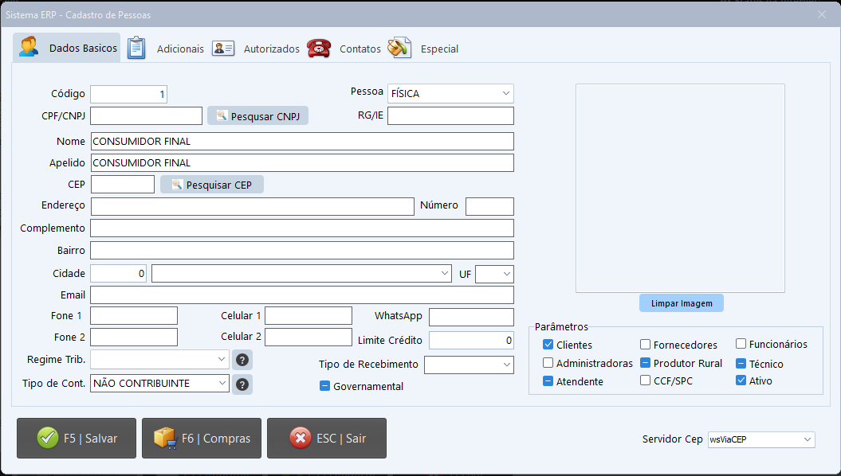Viewport: 841px width, 476px height.
Task: Uncheck the Clientes checkbox
Action: pos(548,345)
